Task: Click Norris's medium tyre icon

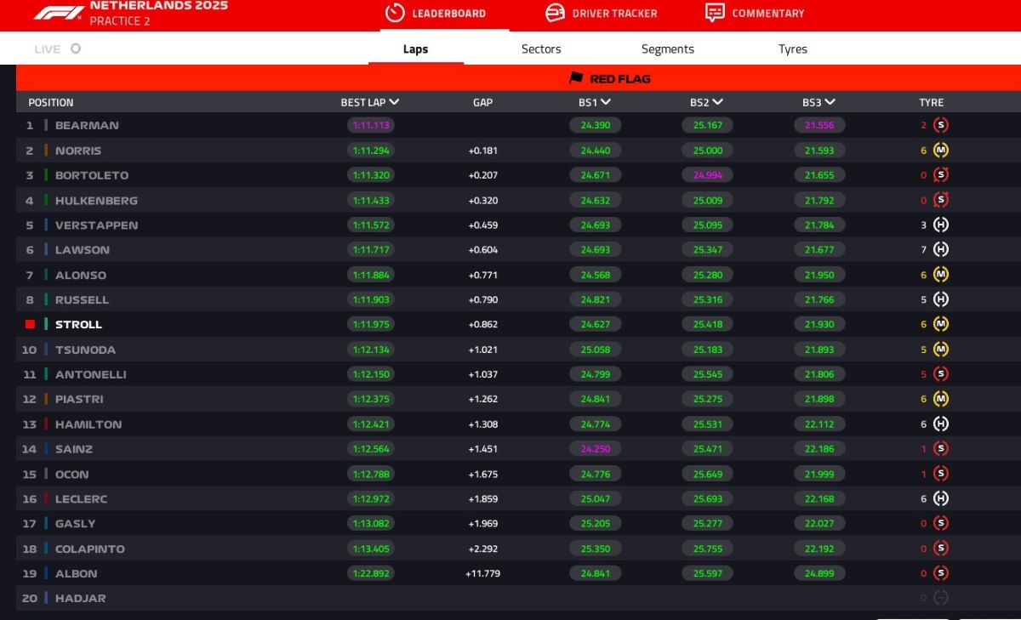Action: (940, 151)
